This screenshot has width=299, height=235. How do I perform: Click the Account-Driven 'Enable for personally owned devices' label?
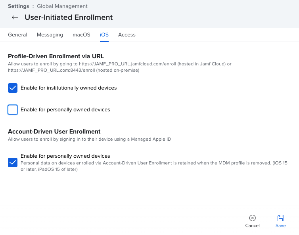(65, 156)
